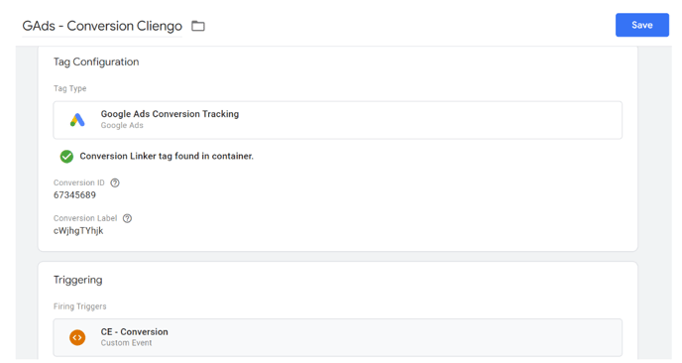This screenshot has width=682, height=363.
Task: Click the Conversion Linker tag found message
Action: pyautogui.click(x=167, y=157)
